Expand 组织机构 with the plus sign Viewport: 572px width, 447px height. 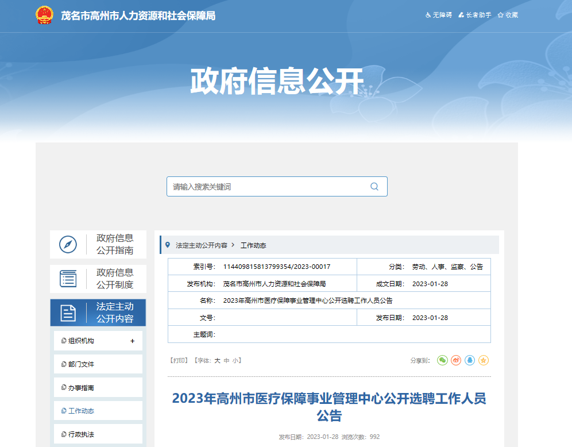[x=133, y=341]
